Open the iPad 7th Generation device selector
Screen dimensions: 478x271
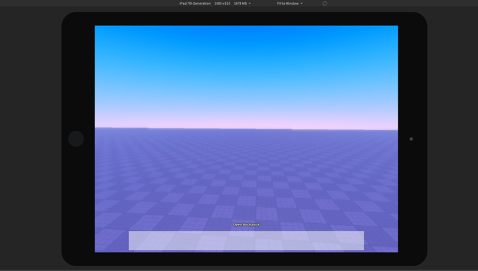click(194, 3)
